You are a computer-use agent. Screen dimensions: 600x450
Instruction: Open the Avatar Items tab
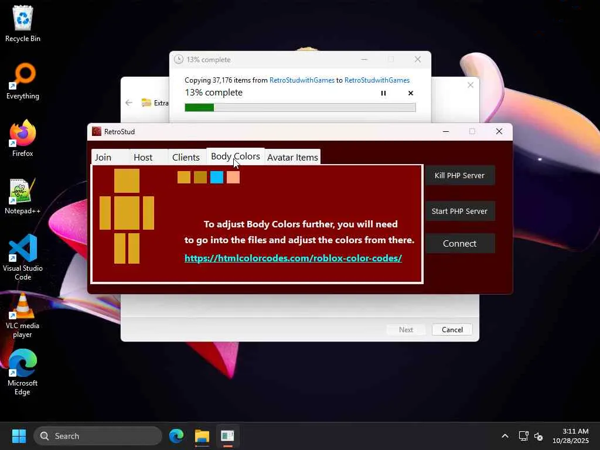(x=293, y=157)
